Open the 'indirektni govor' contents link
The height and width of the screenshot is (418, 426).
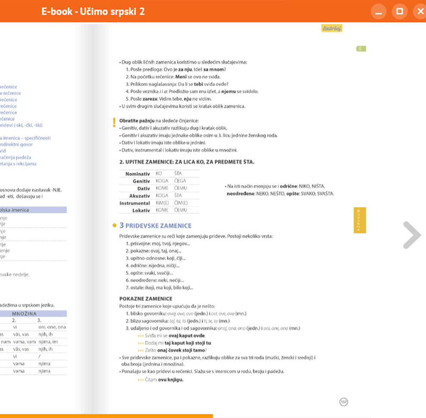pyautogui.click(x=16, y=144)
